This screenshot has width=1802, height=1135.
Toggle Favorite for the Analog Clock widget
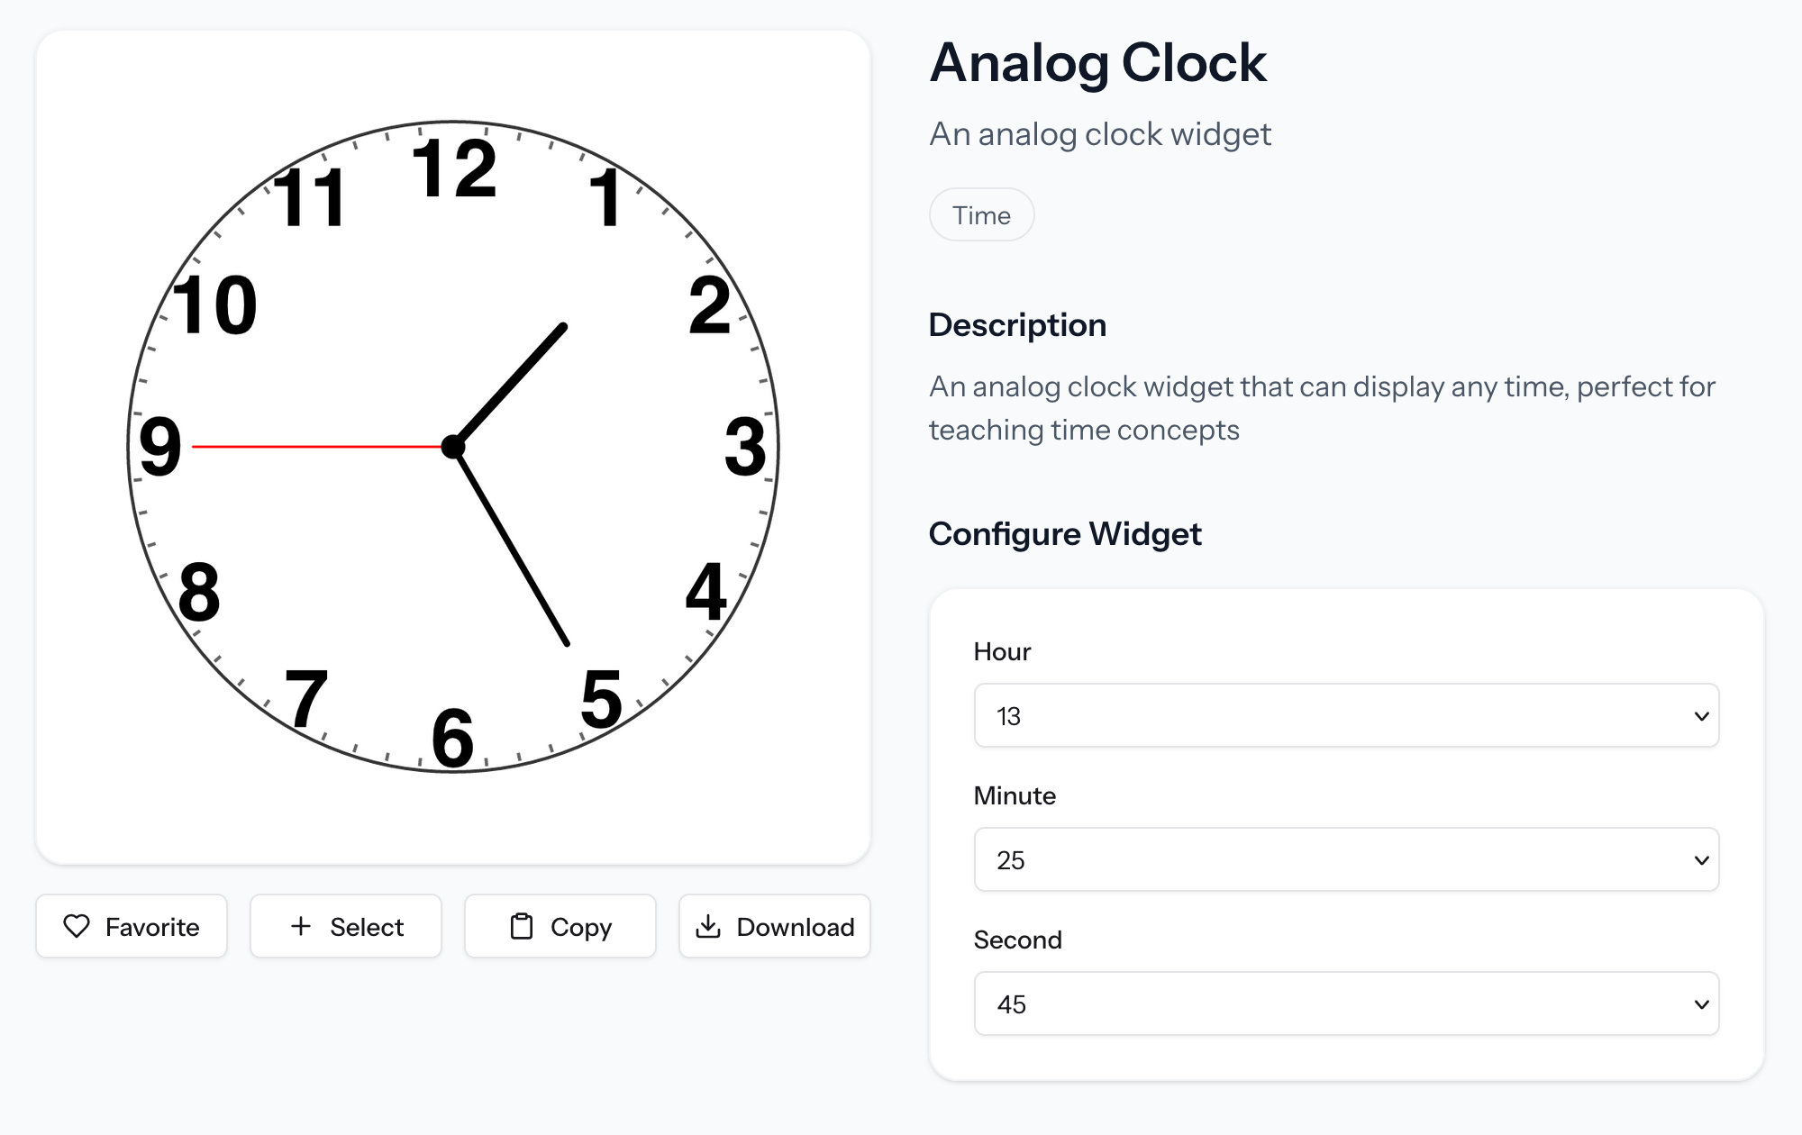click(132, 926)
